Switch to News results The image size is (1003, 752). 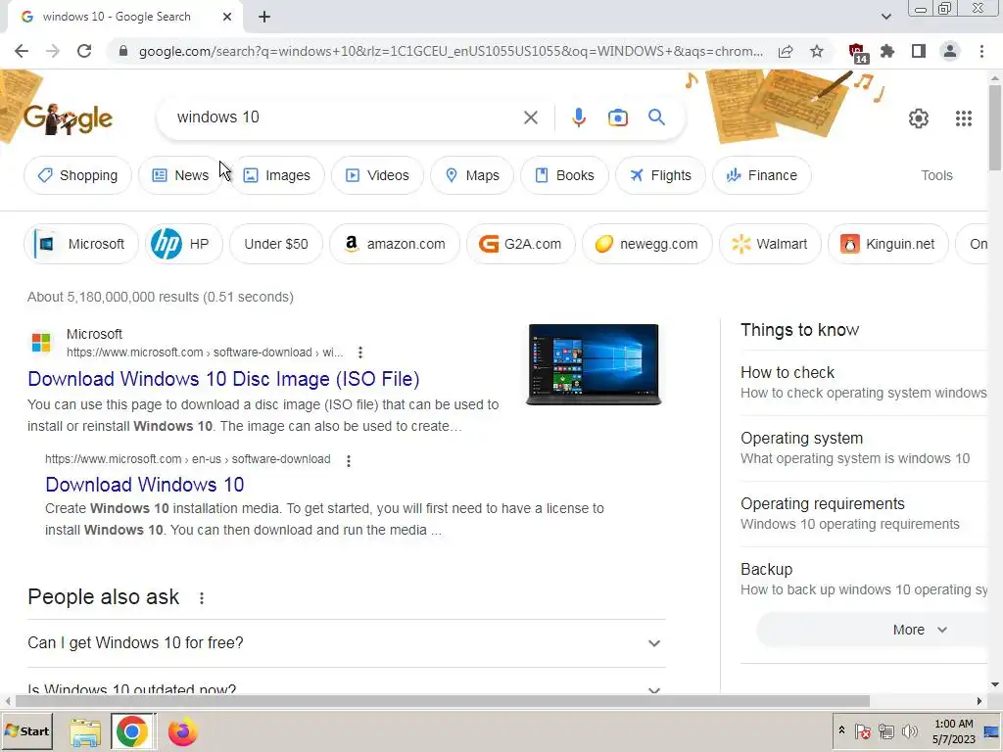(180, 175)
